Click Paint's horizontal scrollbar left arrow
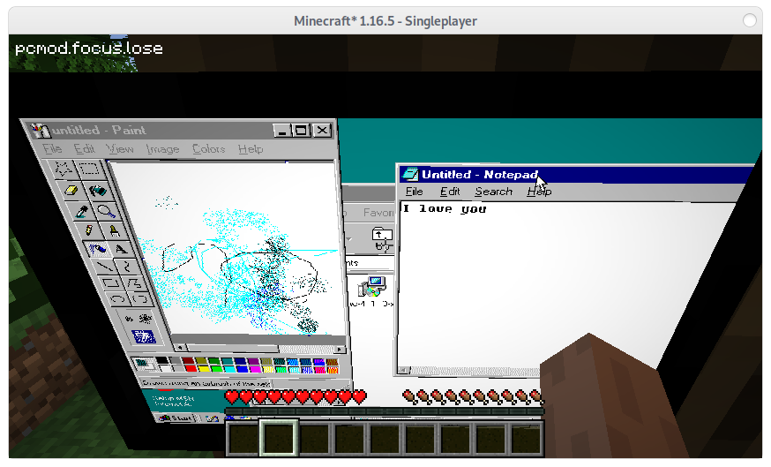Screen dimensions: 771x467 [x=180, y=348]
